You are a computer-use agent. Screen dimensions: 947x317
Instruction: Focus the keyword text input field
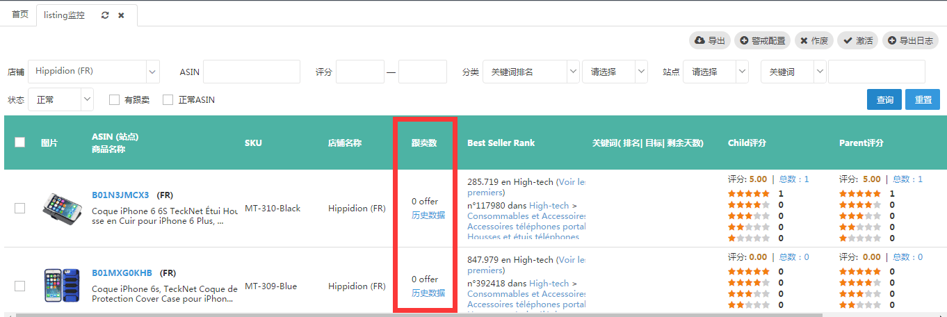(877, 72)
